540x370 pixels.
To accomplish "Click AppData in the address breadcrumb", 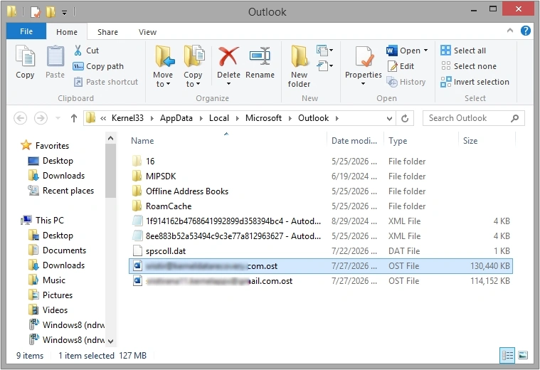I will (176, 118).
